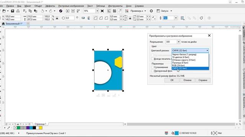Mirror the object vertically

pyautogui.click(x=88, y=18)
